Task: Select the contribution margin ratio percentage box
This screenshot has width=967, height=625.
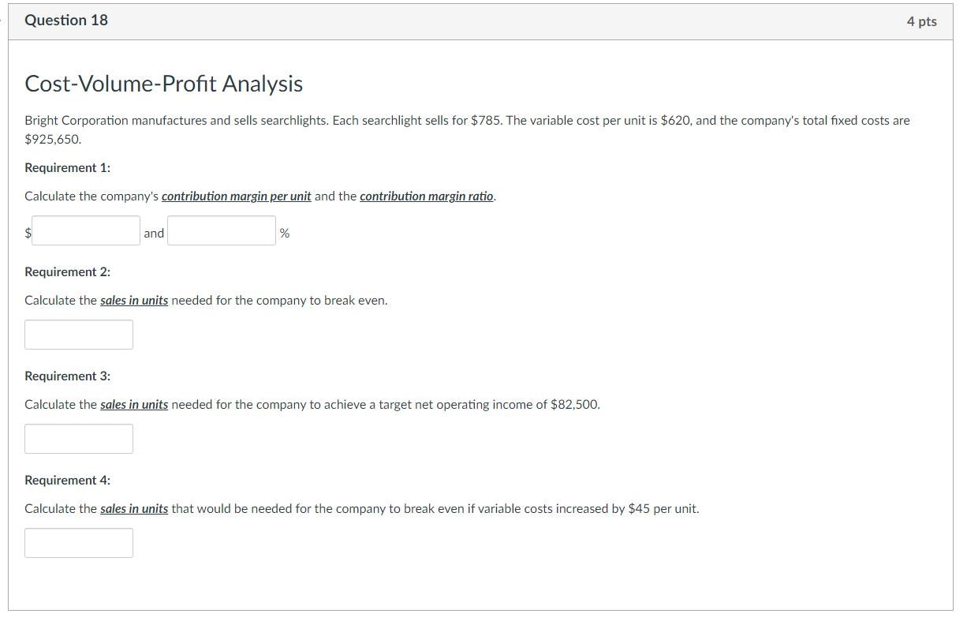Action: (221, 230)
